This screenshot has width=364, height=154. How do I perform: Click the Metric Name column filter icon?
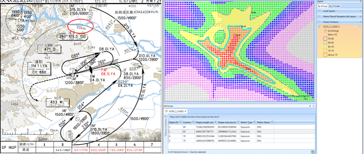[x=273, y=122]
